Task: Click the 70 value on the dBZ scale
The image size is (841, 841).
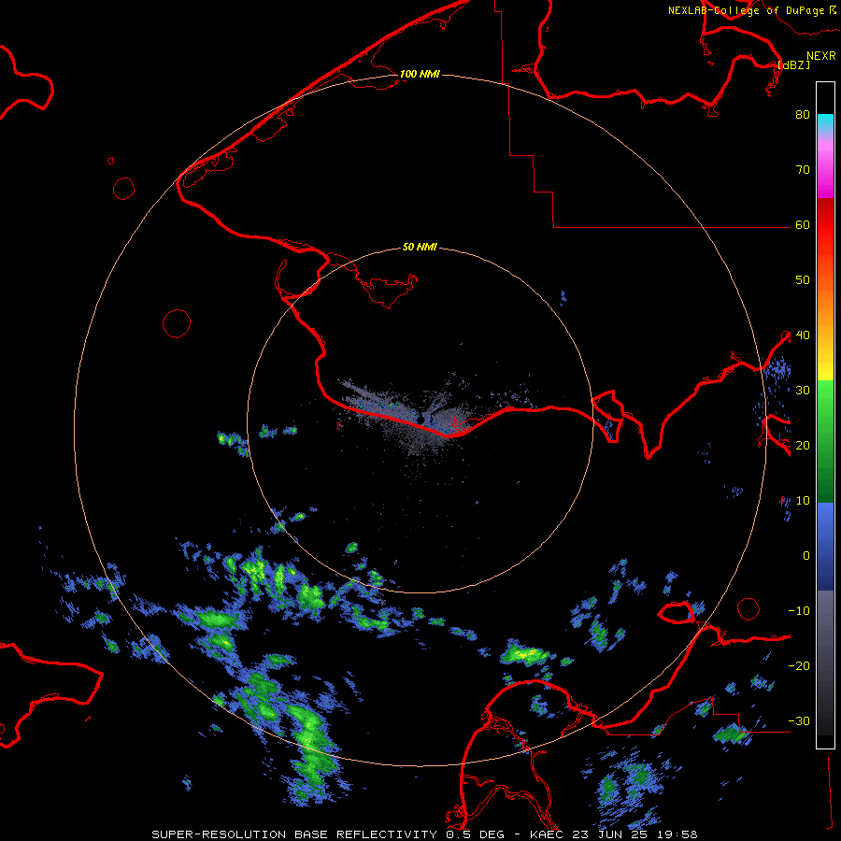Action: 803,170
